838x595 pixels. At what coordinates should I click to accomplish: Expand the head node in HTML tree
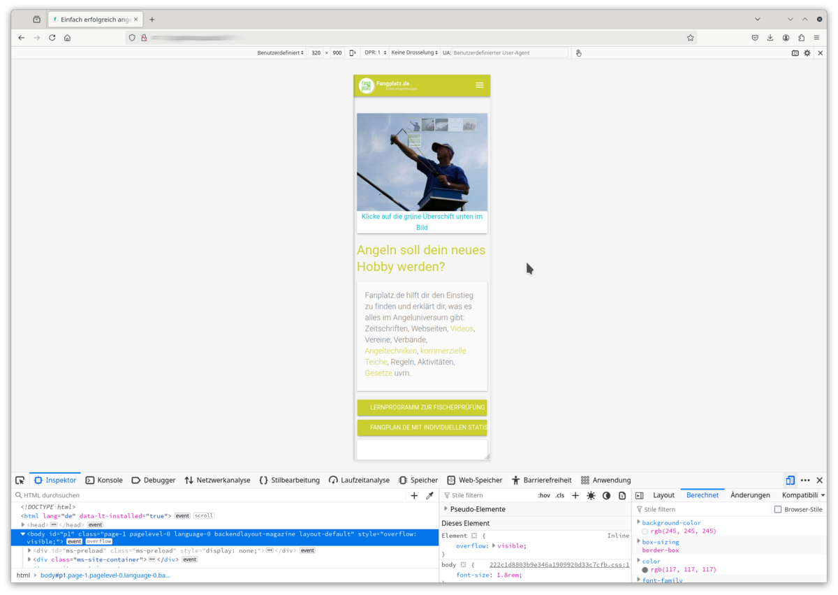coord(23,524)
